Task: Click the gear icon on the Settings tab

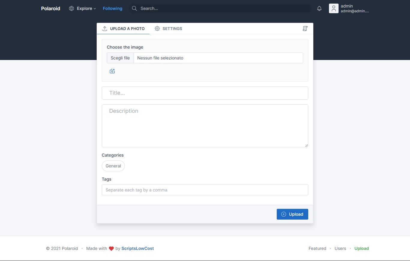Action: [x=157, y=28]
